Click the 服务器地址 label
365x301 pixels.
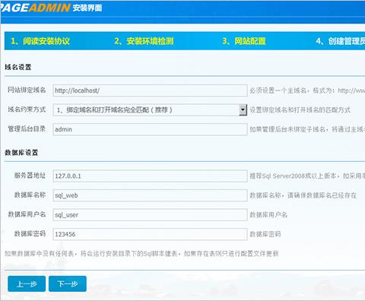coord(30,176)
